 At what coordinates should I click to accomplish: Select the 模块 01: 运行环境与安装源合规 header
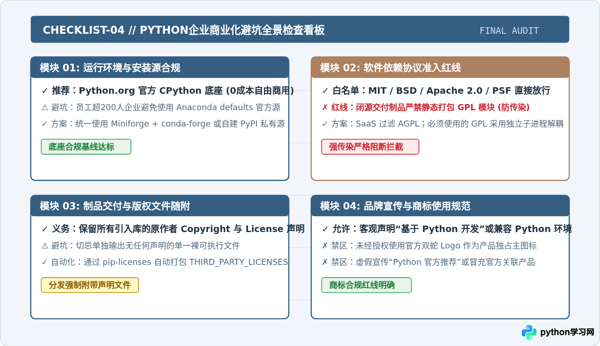[x=160, y=68]
